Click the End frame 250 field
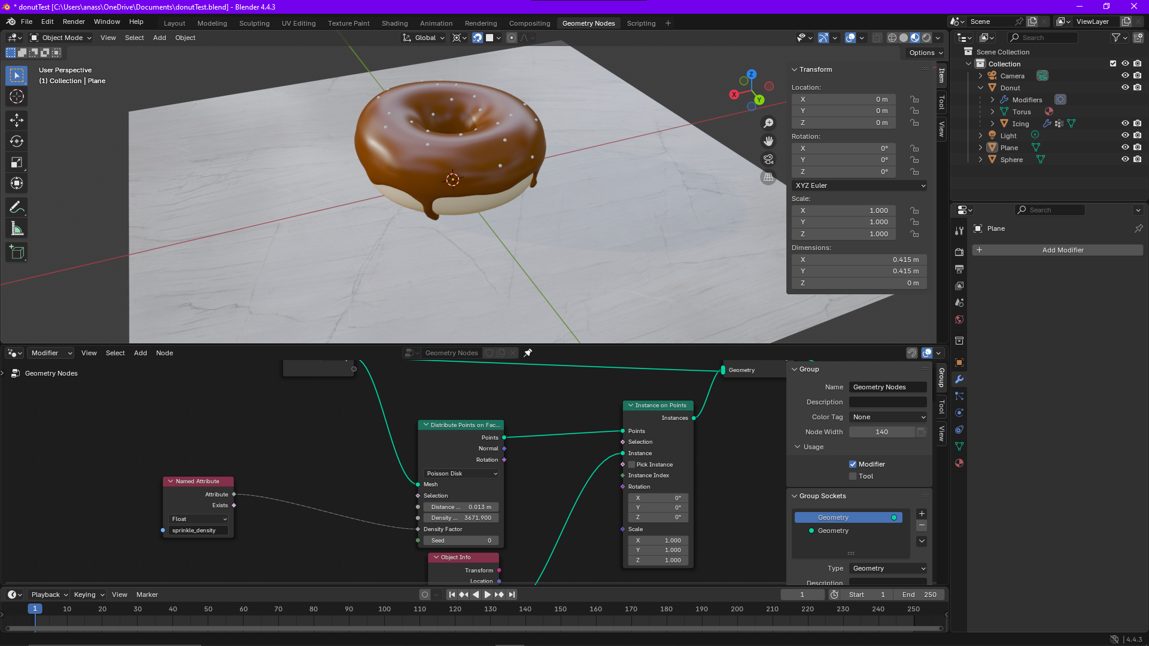 tap(919, 595)
